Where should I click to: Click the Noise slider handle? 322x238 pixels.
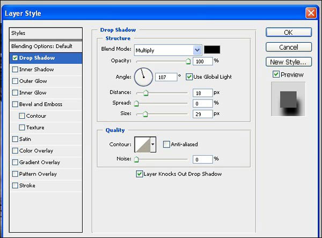coord(136,159)
